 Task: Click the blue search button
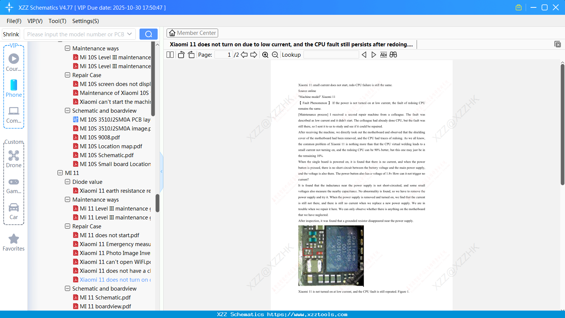tap(148, 34)
